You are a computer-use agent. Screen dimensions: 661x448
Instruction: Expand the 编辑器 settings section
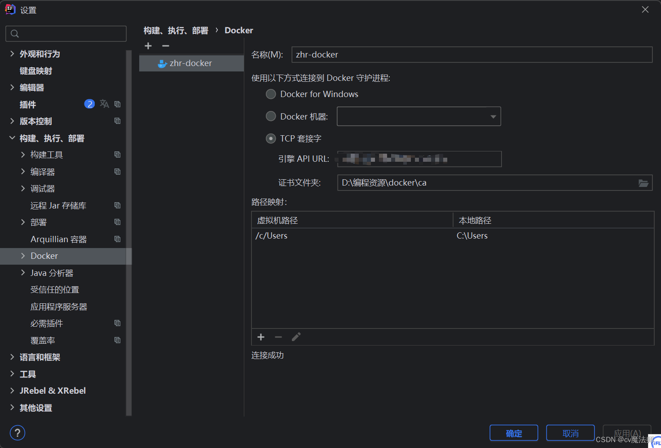(13, 87)
